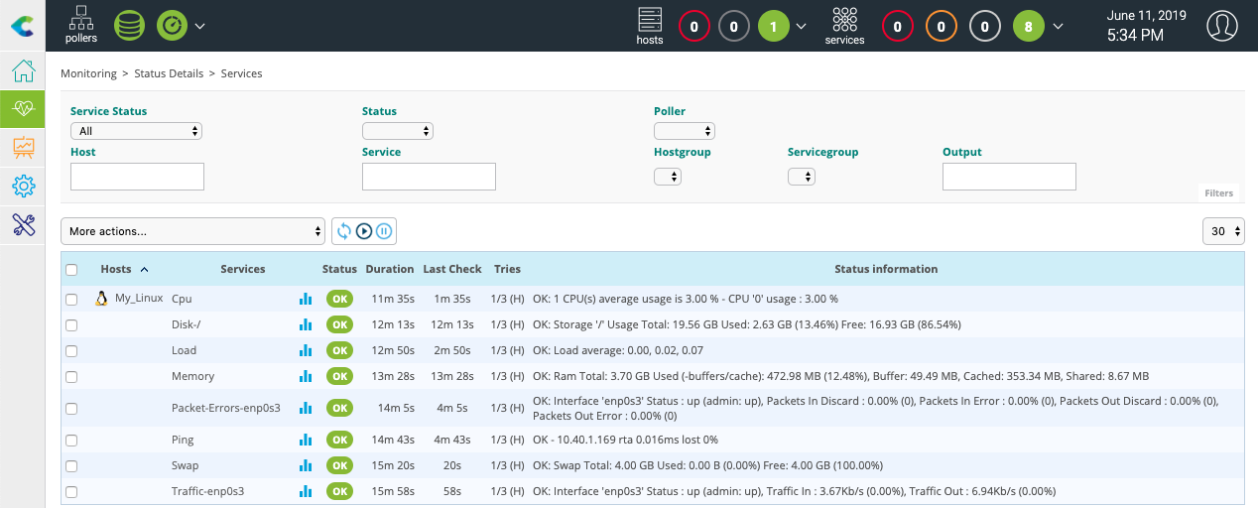Tick the checkbox for Swap service row

71,465
